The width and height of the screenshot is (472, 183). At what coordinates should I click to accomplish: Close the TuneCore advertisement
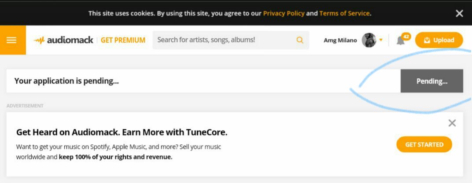[x=452, y=123]
